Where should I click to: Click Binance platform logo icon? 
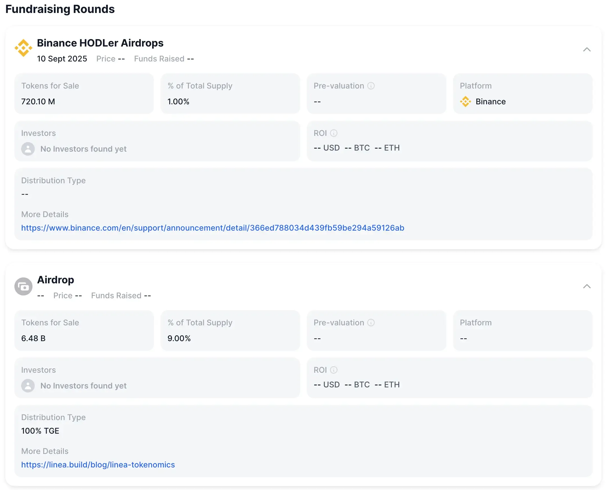(465, 101)
